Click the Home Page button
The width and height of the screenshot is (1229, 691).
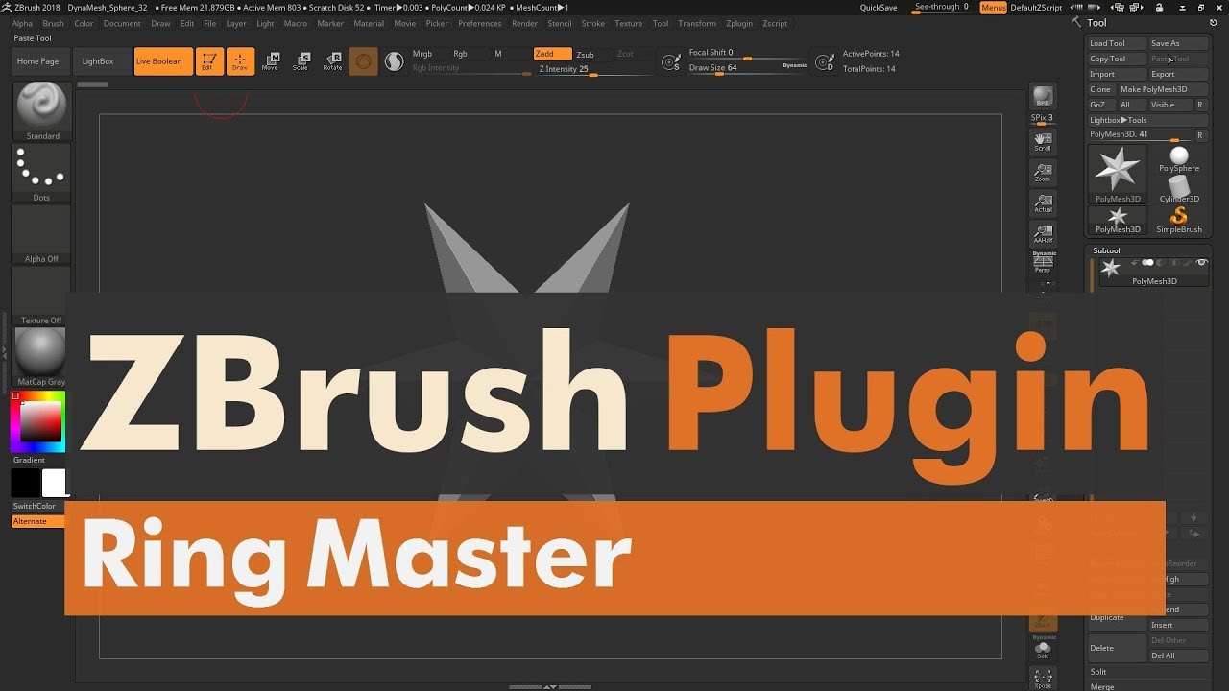38,61
